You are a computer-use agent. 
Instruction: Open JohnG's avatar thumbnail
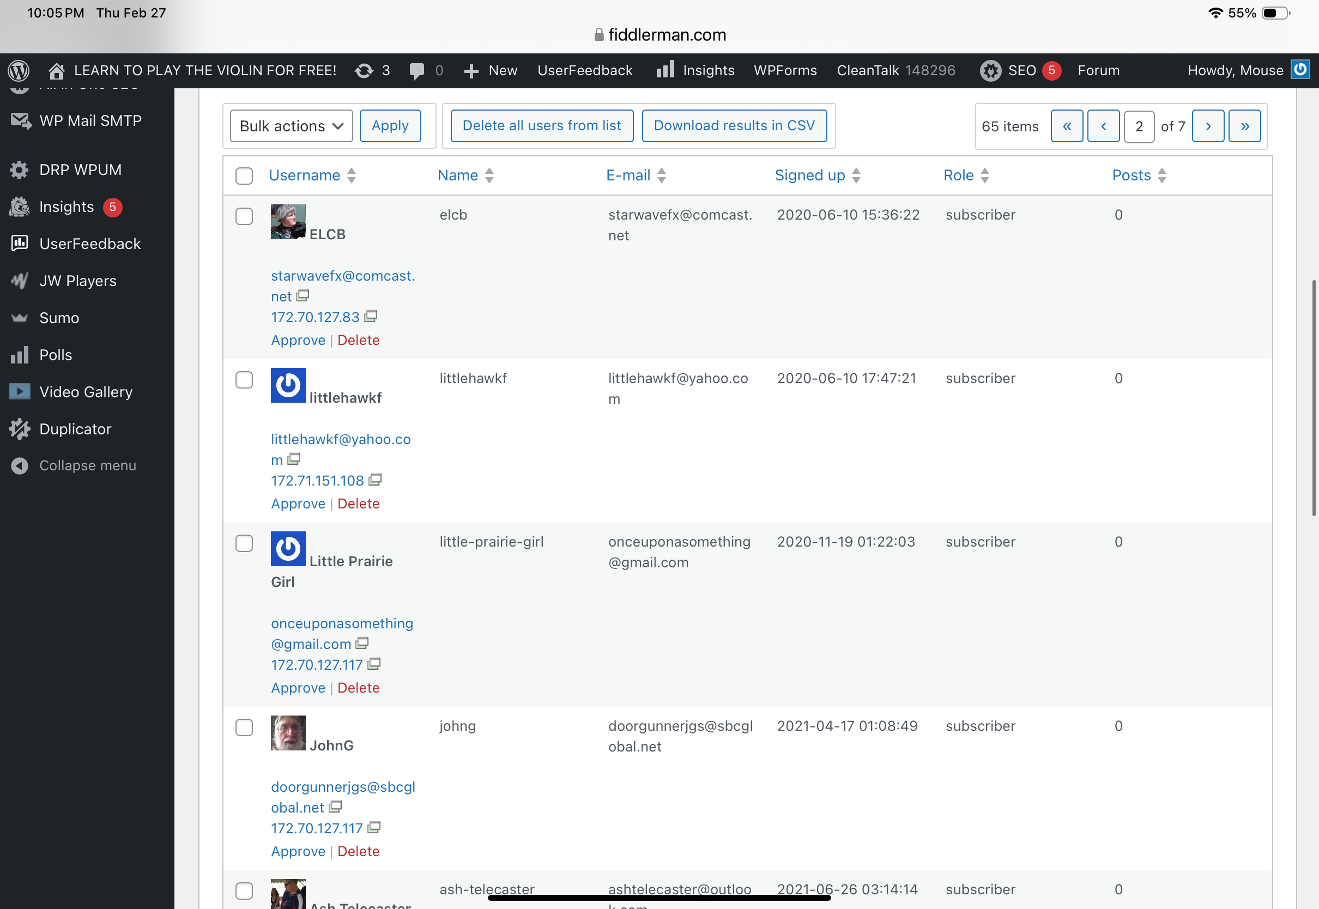288,732
